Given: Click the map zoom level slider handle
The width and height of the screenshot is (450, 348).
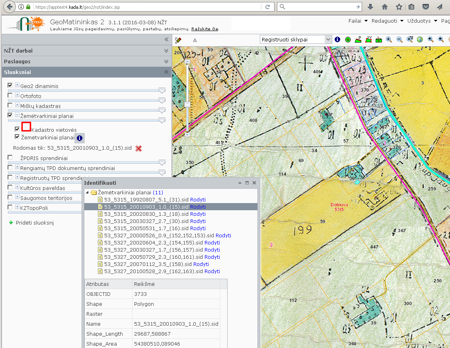Looking at the screenshot, I should (x=187, y=105).
